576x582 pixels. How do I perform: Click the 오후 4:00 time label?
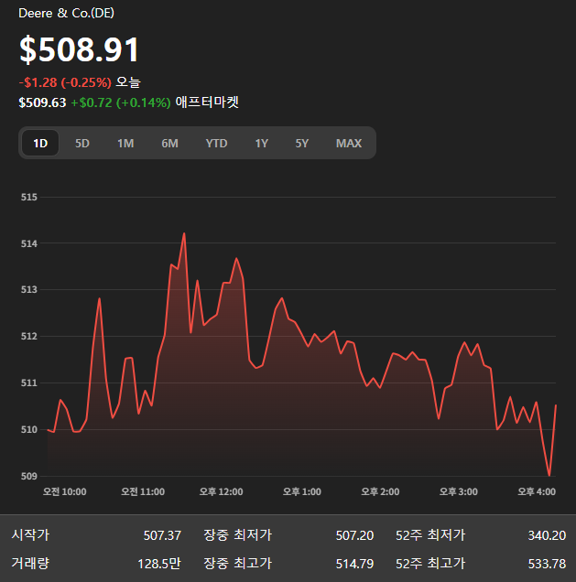click(537, 491)
